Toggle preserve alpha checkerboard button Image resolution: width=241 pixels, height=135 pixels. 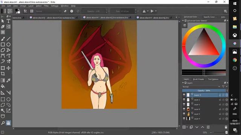(72, 11)
